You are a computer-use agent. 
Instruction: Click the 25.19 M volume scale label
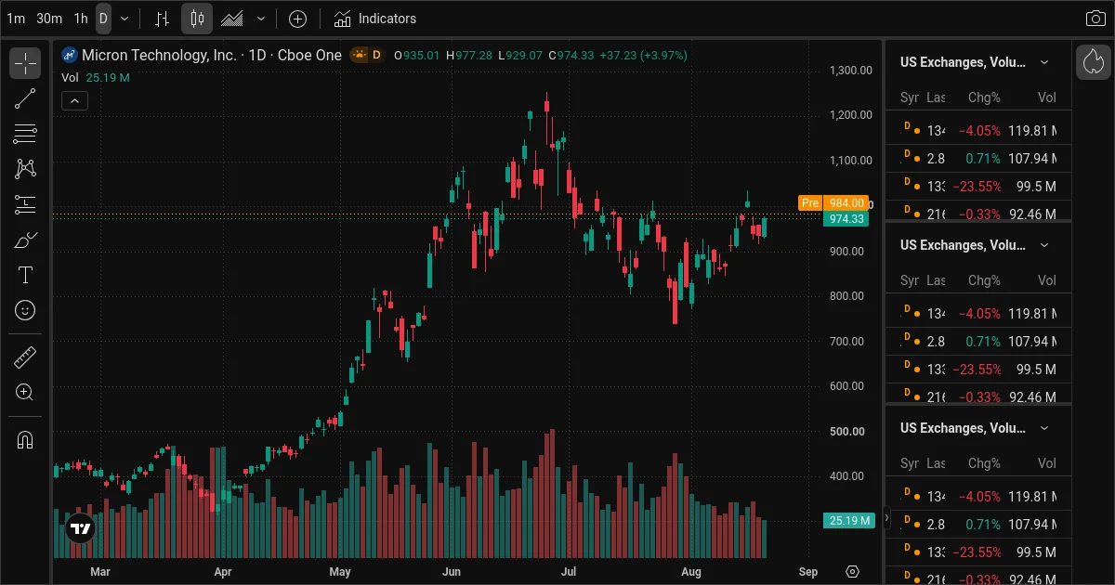[x=849, y=521]
